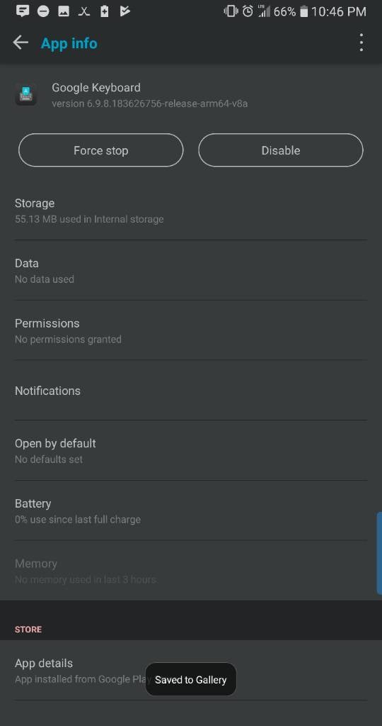
Task: Tap the Disable button
Action: tap(281, 150)
